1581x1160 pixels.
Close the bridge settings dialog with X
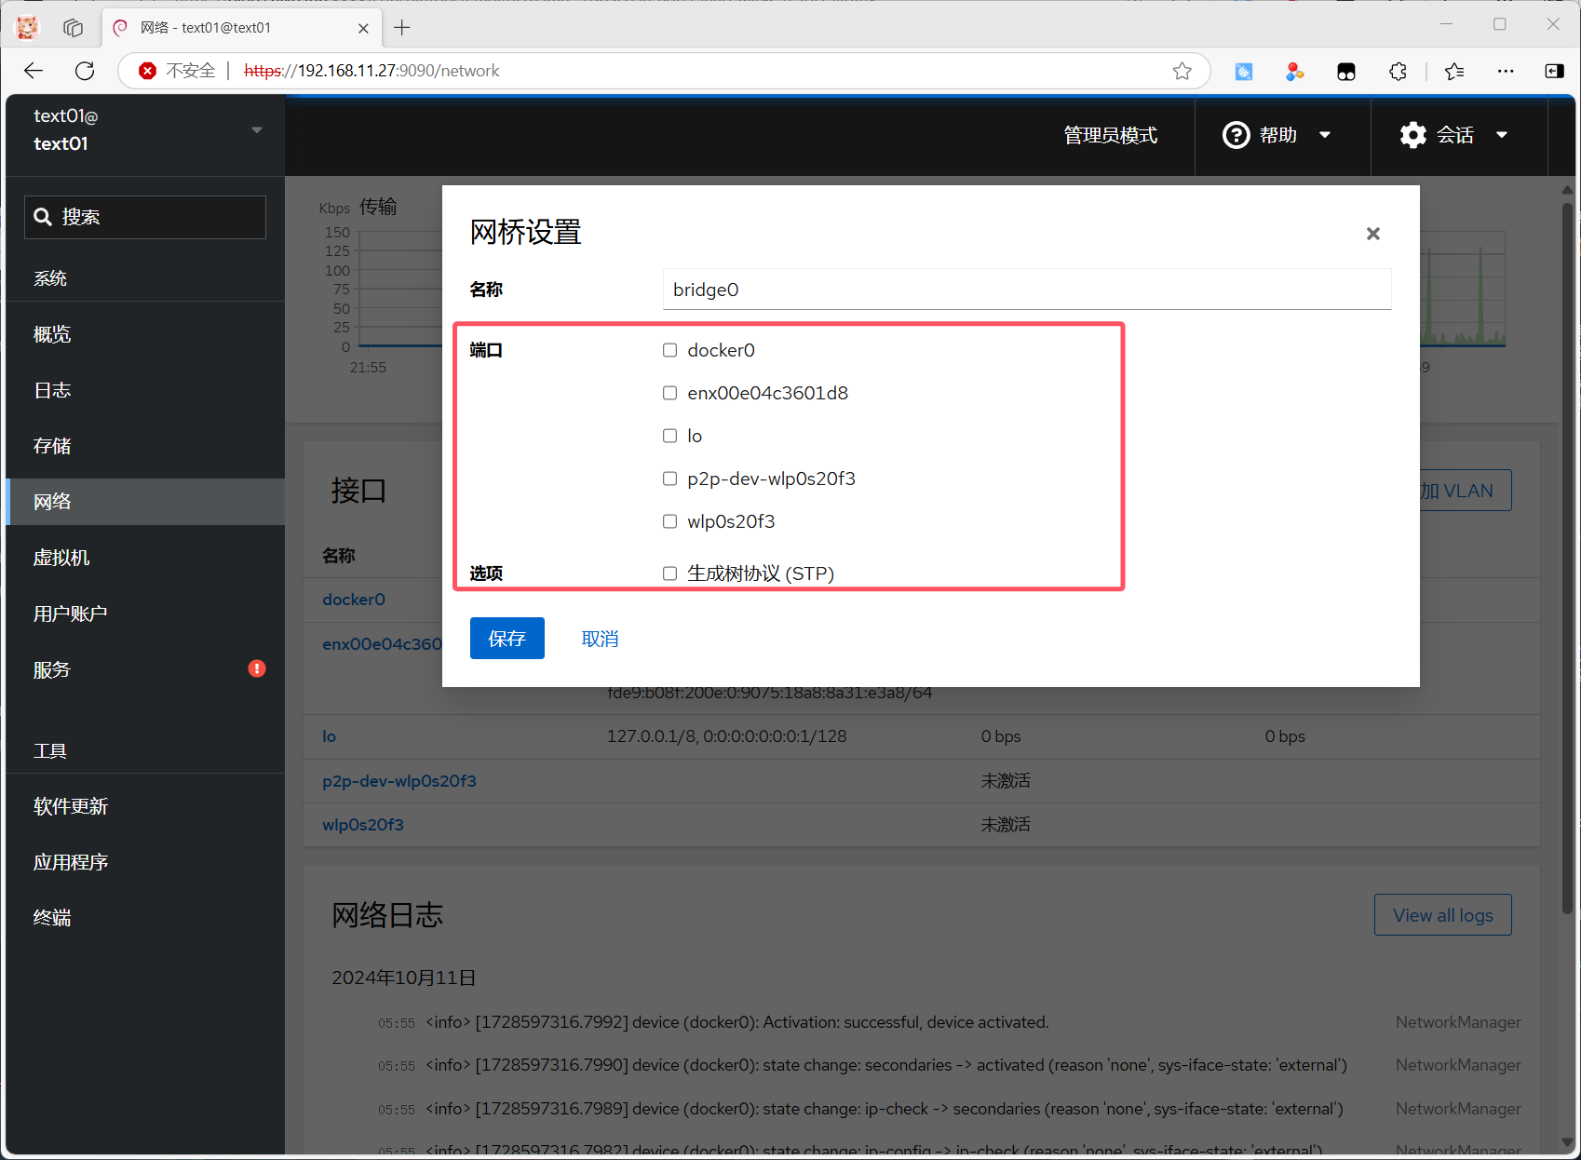point(1372,234)
